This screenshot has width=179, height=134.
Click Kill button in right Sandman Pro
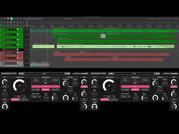pyautogui.click(x=135, y=80)
